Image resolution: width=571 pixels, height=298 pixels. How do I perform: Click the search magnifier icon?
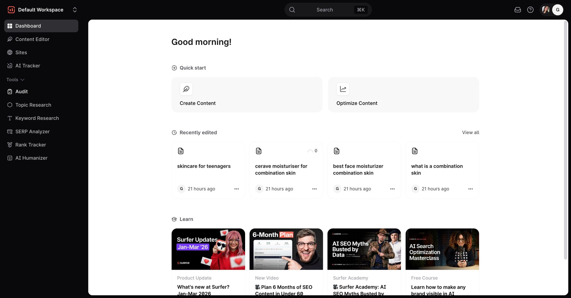click(x=292, y=10)
